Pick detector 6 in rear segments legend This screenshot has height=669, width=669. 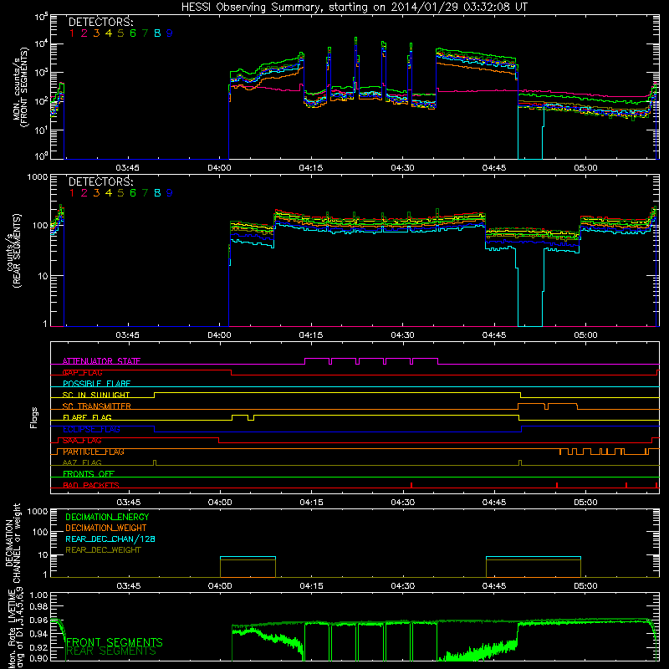tap(133, 193)
